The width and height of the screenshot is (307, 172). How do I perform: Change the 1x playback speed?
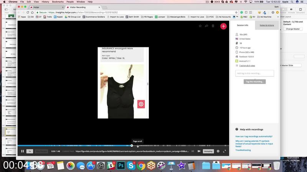click(30, 151)
